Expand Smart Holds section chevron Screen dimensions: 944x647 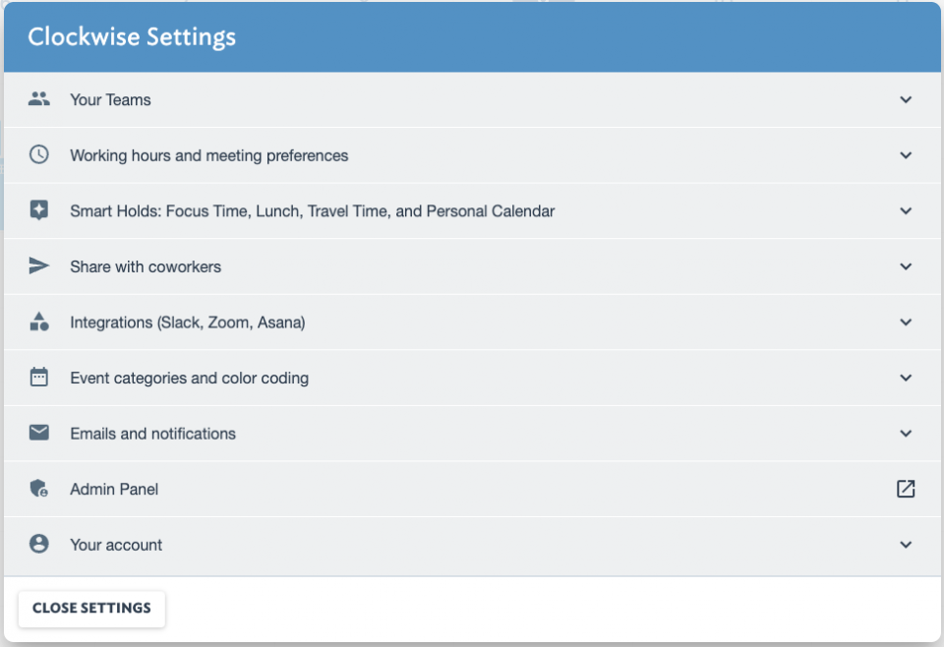(x=906, y=211)
